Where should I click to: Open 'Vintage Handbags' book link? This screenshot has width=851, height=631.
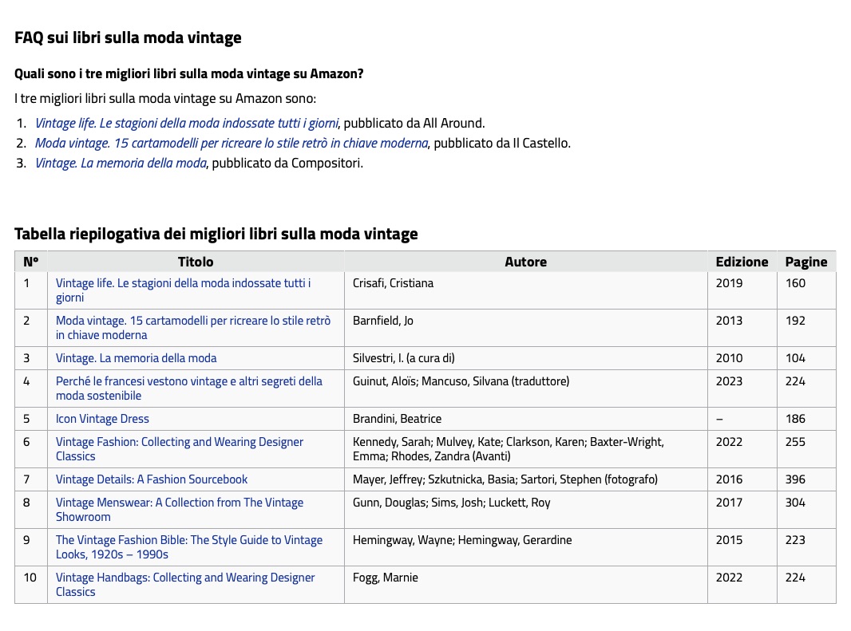pos(185,585)
